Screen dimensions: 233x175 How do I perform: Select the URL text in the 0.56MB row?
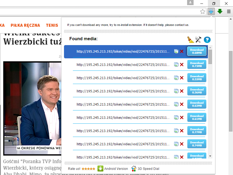coord(123,91)
